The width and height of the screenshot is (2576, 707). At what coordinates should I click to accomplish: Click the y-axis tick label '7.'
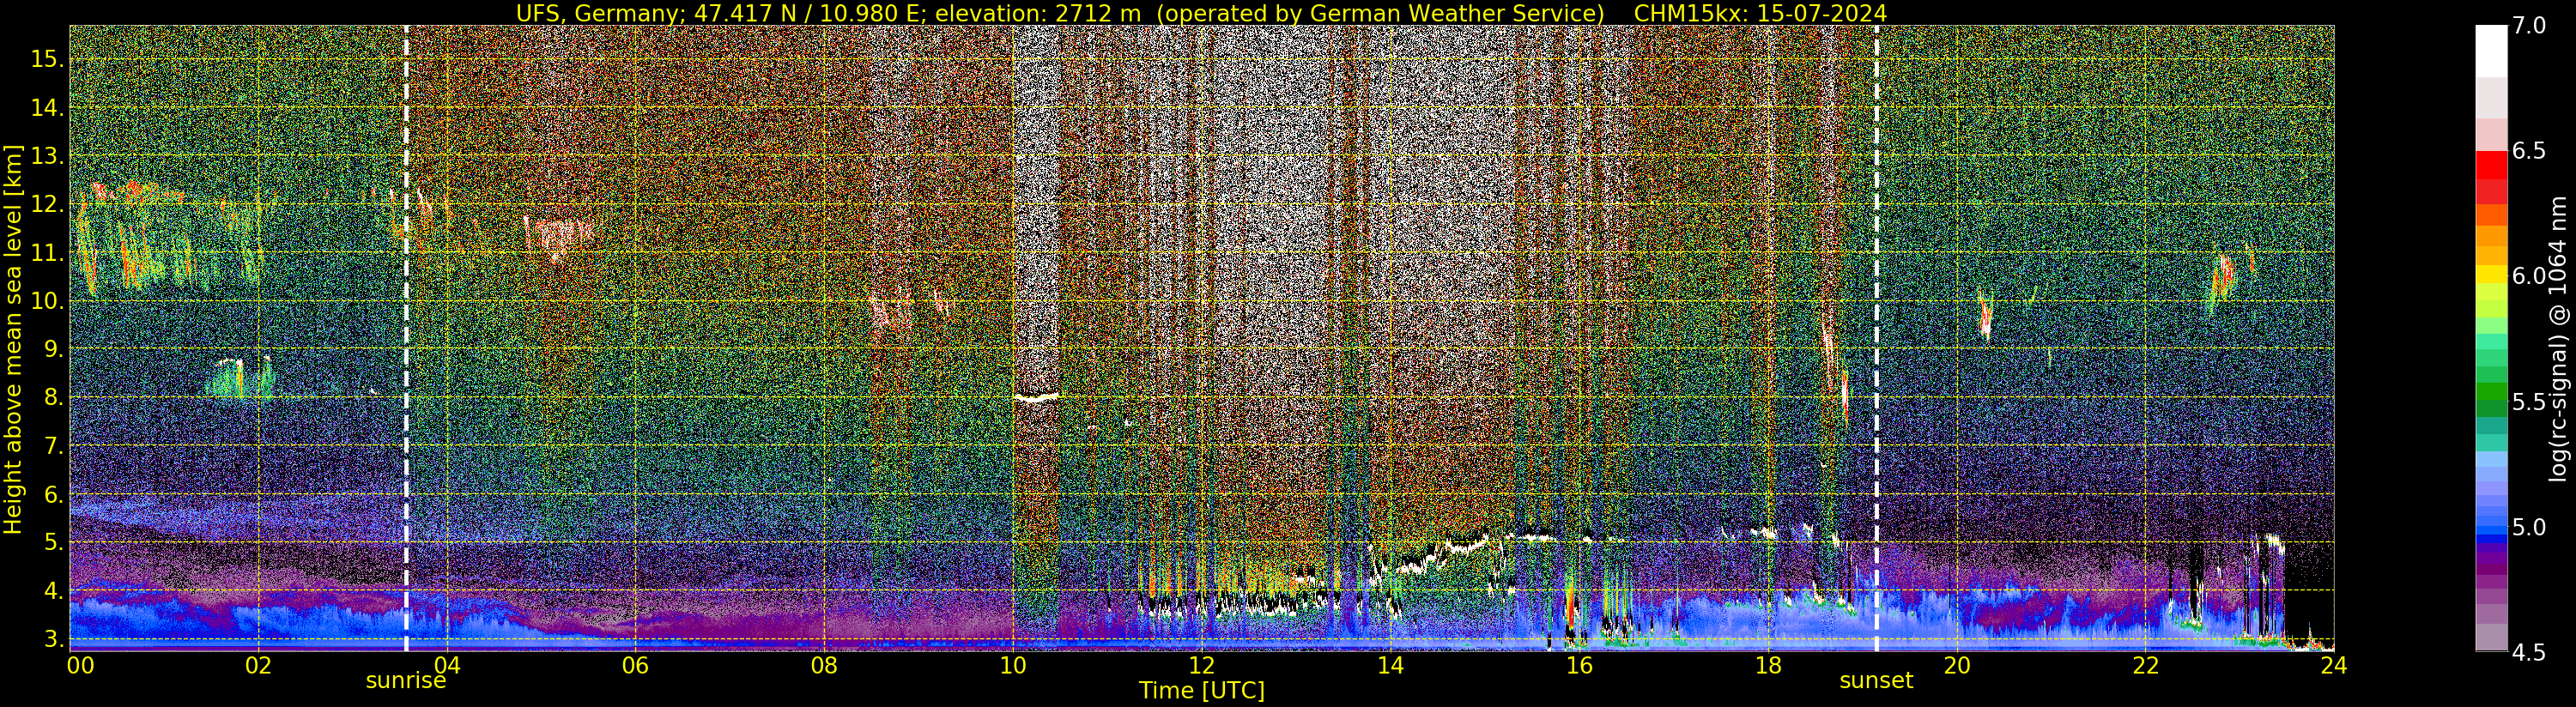click(54, 446)
